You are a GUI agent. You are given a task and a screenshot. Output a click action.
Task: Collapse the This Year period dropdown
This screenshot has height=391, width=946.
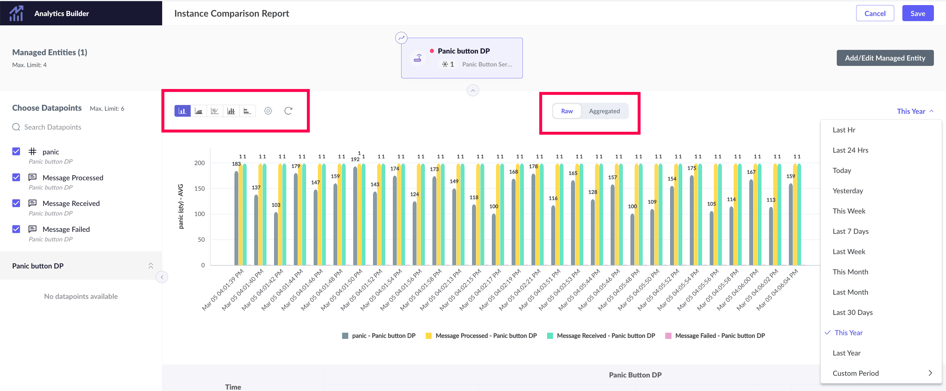[914, 111]
